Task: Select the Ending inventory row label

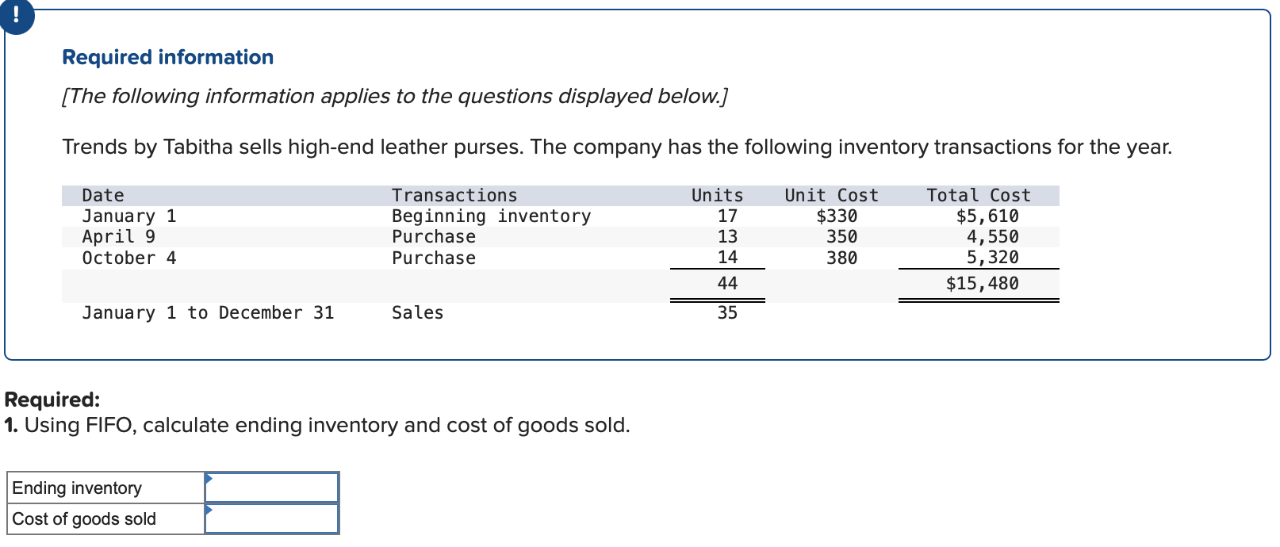Action: click(78, 486)
